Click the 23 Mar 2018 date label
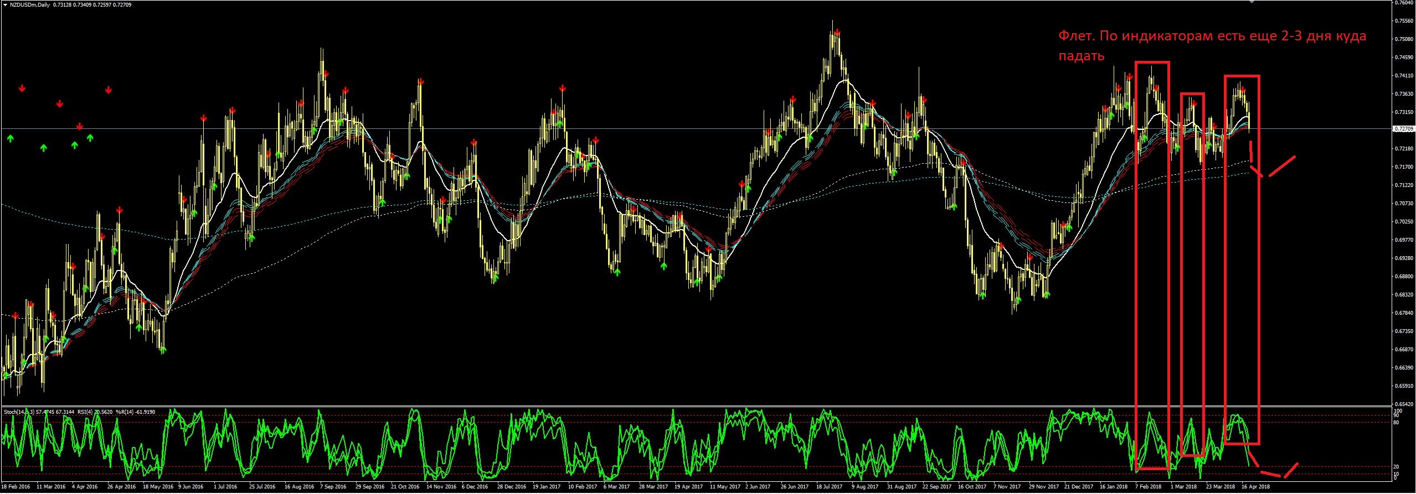This screenshot has width=1416, height=494. click(1221, 487)
